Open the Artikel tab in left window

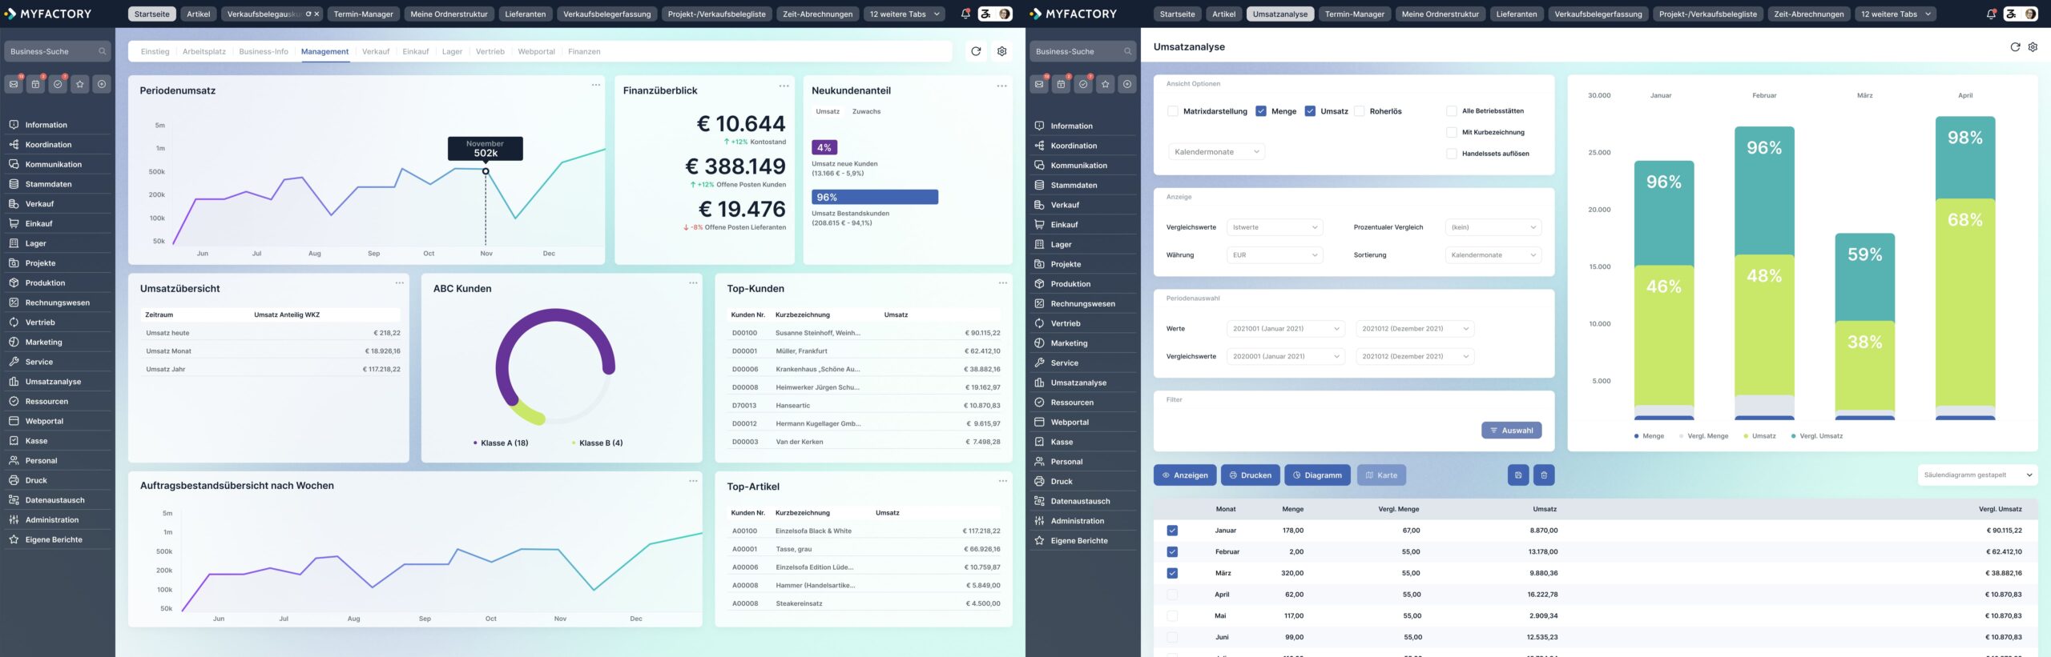tap(199, 14)
